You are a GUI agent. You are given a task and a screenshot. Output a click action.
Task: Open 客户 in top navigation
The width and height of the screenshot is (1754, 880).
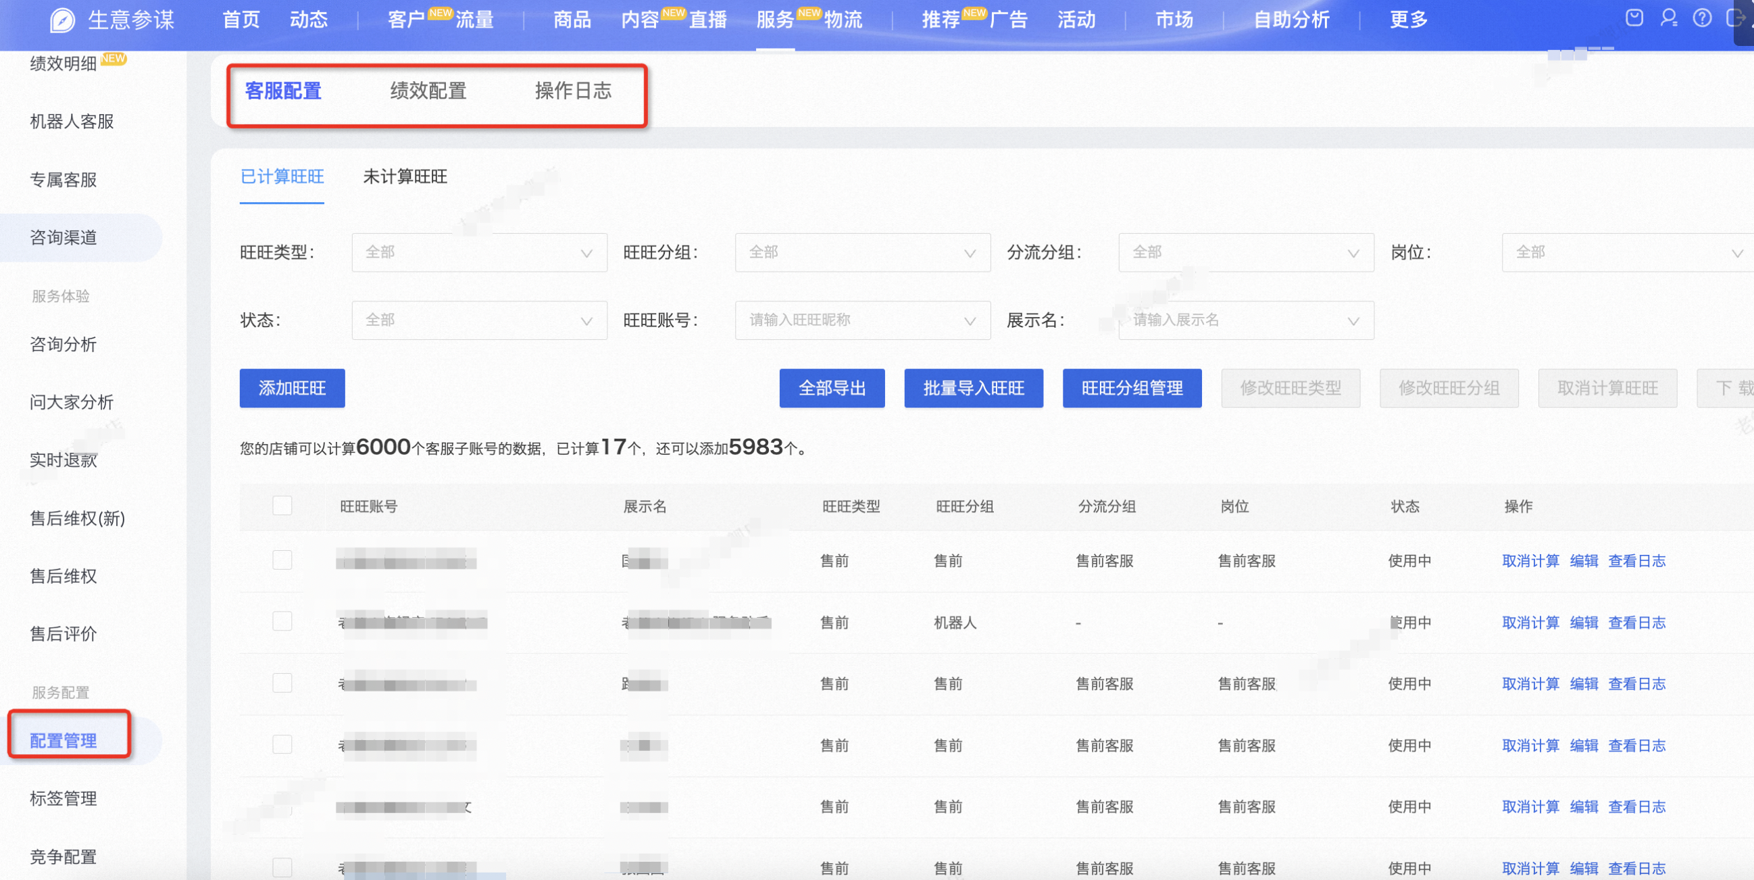(407, 20)
